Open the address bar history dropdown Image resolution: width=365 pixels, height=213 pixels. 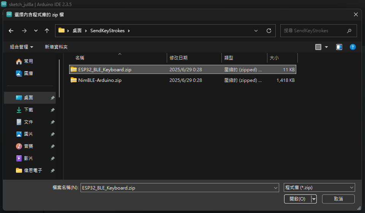(x=256, y=31)
